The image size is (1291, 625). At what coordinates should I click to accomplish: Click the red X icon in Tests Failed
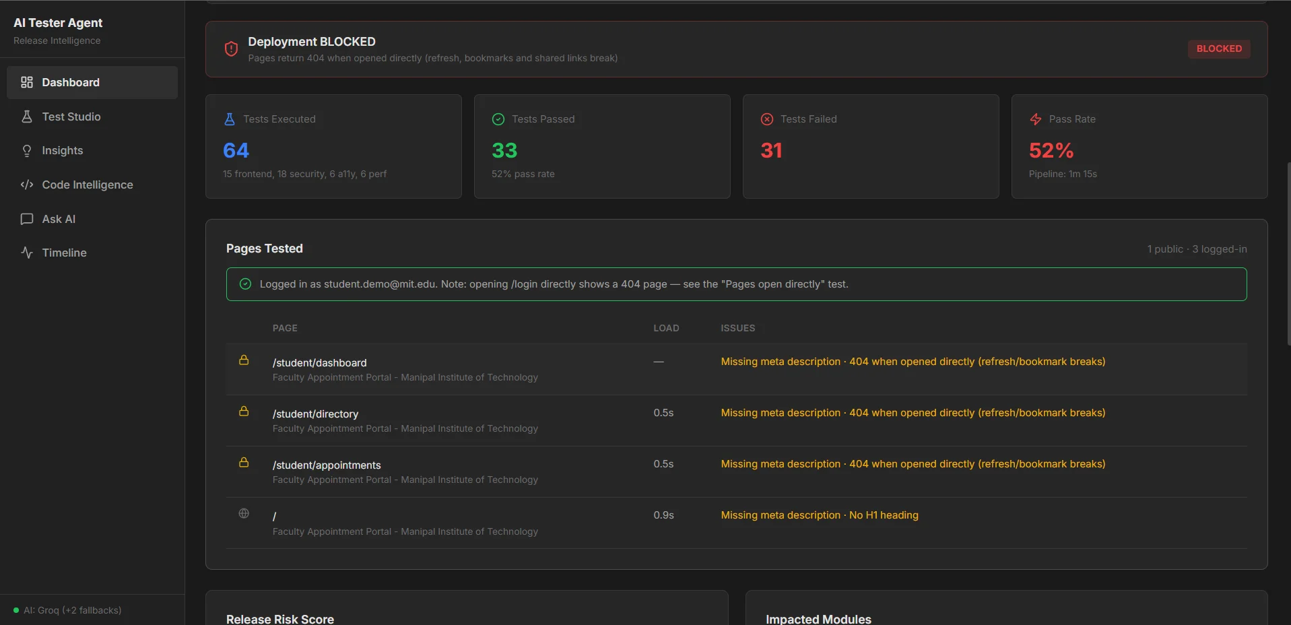tap(767, 119)
